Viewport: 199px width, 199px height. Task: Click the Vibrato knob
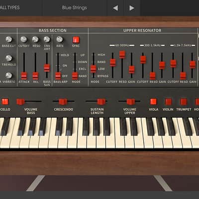(9, 76)
